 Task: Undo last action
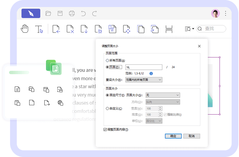point(83,13)
